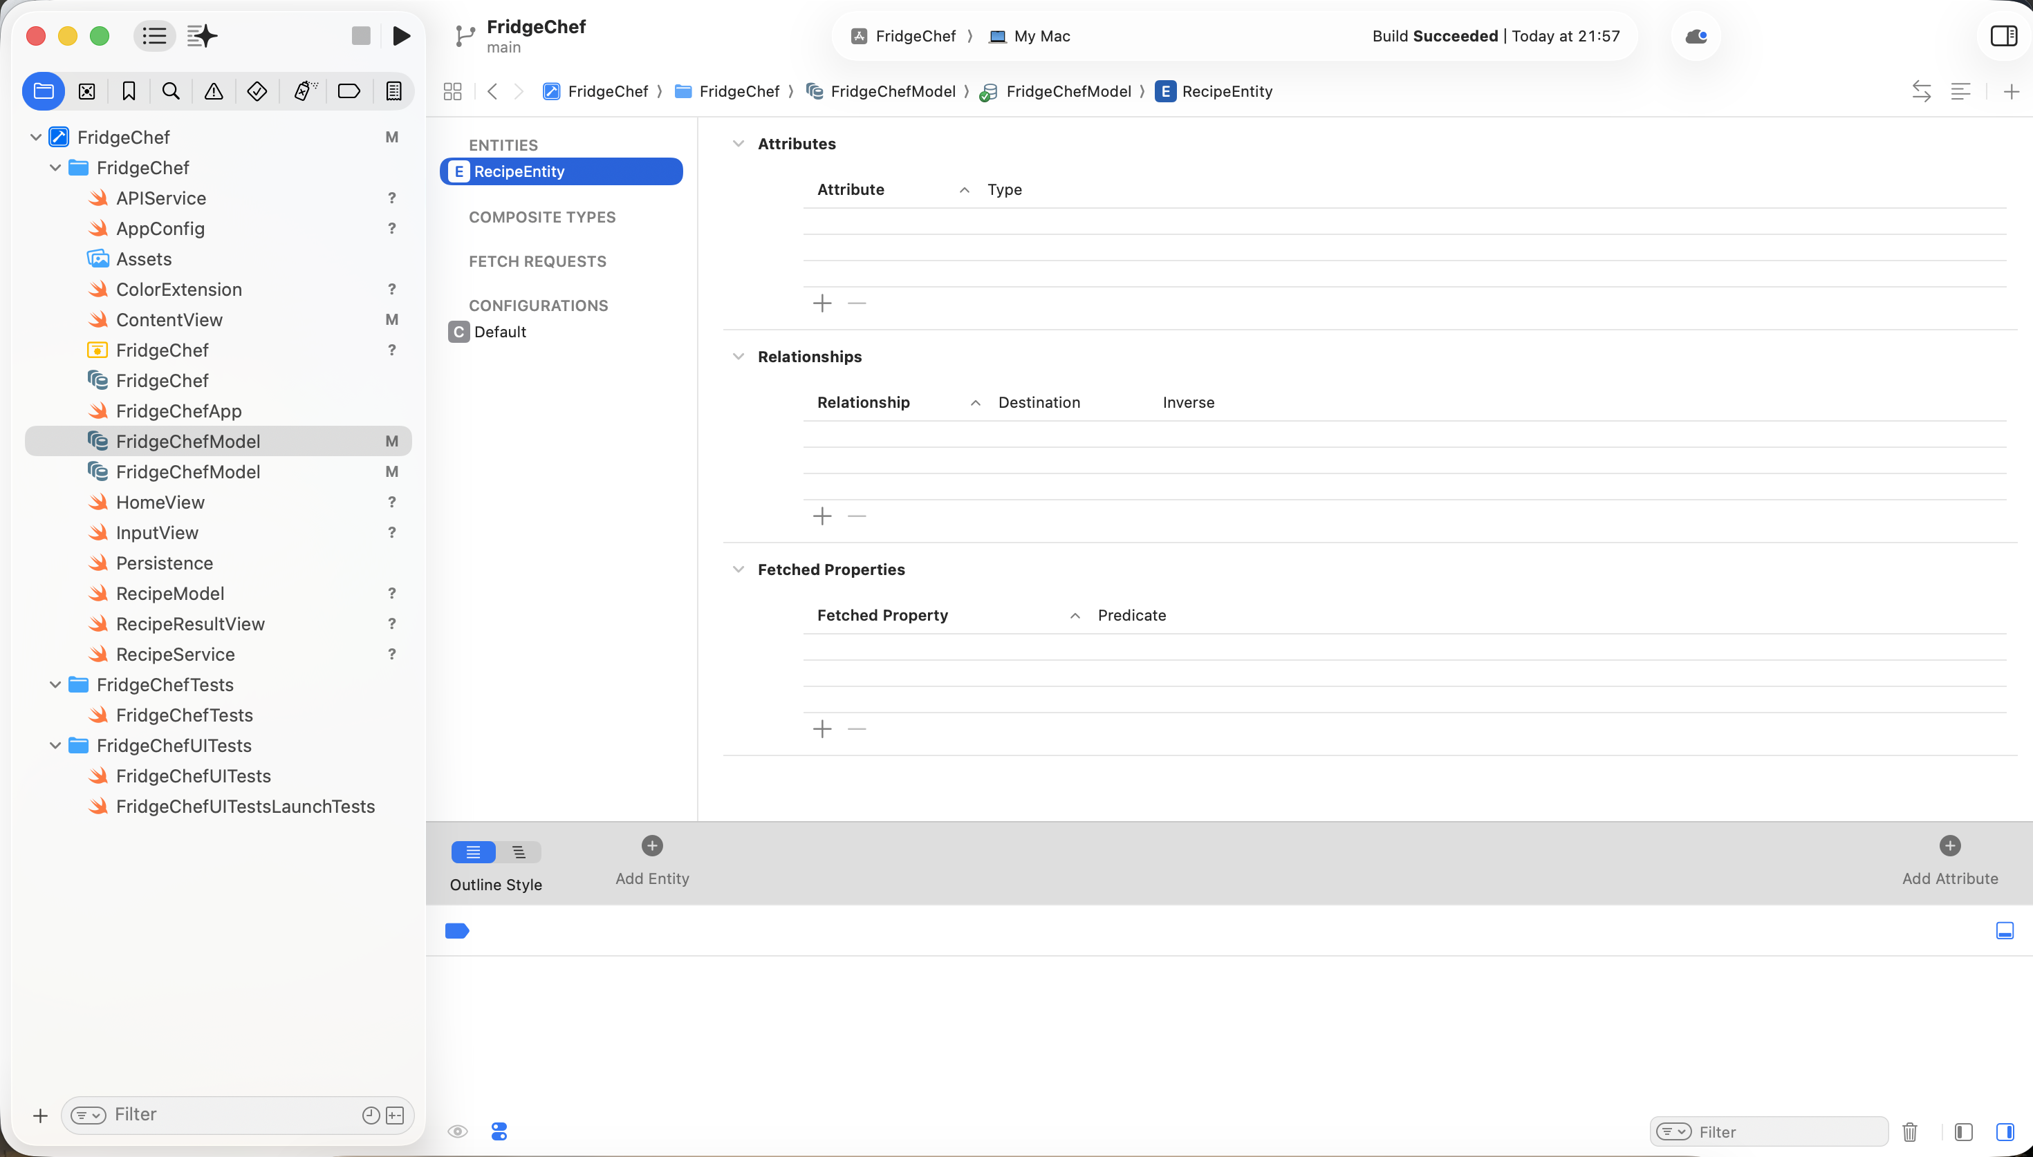Open the Breakpoint navigator tab icon
The height and width of the screenshot is (1157, 2033).
[349, 91]
